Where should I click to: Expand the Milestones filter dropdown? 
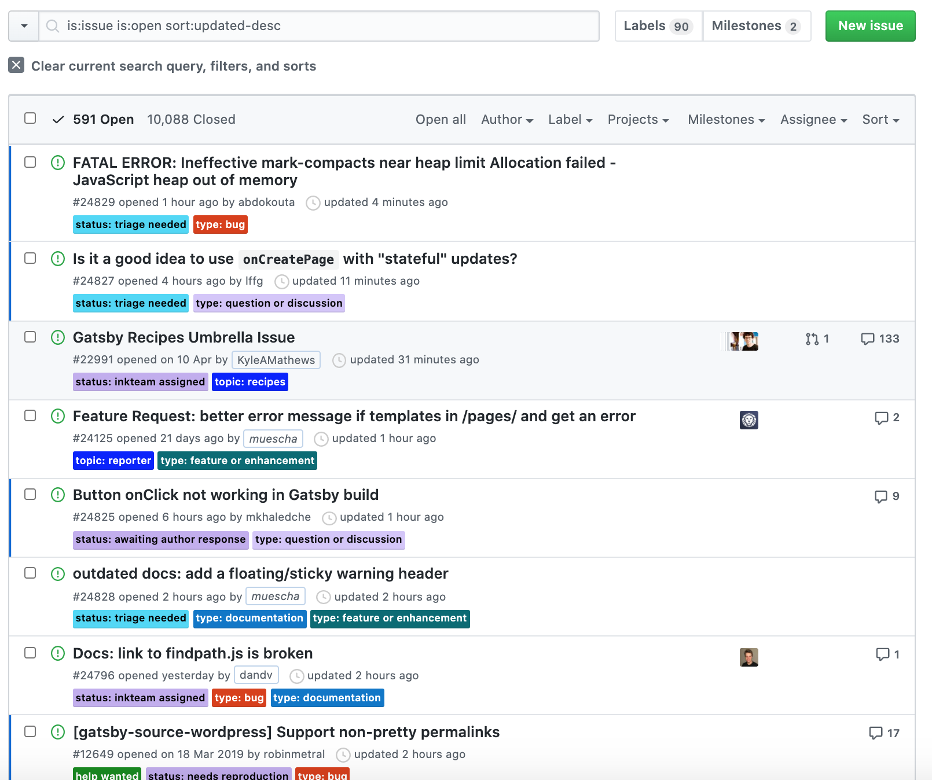(x=726, y=120)
